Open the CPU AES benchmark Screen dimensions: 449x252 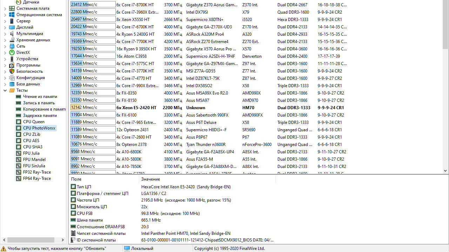(31, 141)
